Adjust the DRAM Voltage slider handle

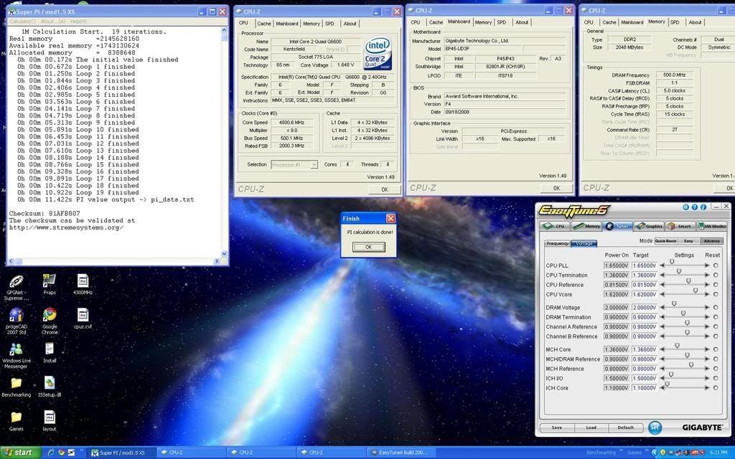(x=674, y=304)
